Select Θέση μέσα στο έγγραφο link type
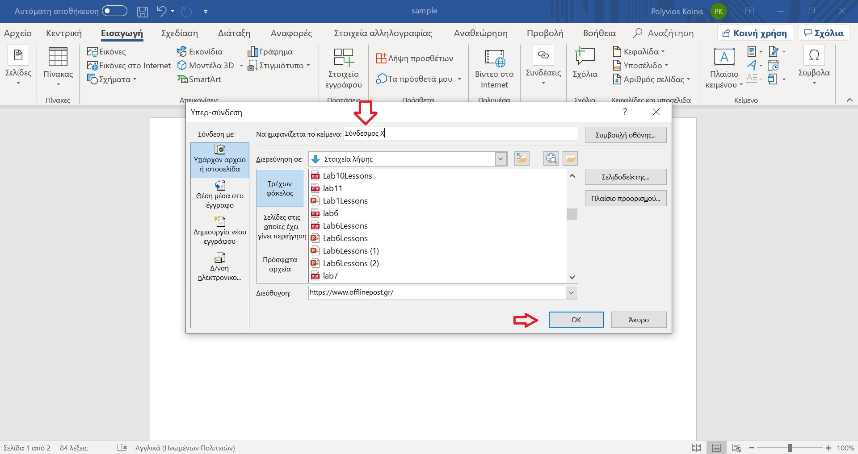 (x=220, y=195)
